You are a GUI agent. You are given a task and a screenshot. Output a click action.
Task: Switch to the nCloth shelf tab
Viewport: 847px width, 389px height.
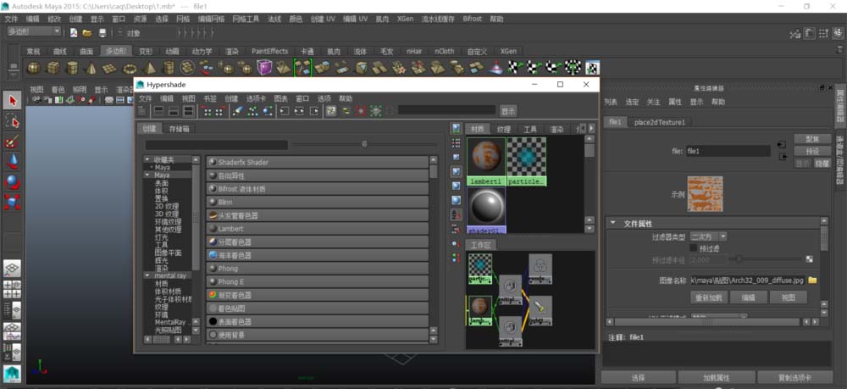click(445, 52)
